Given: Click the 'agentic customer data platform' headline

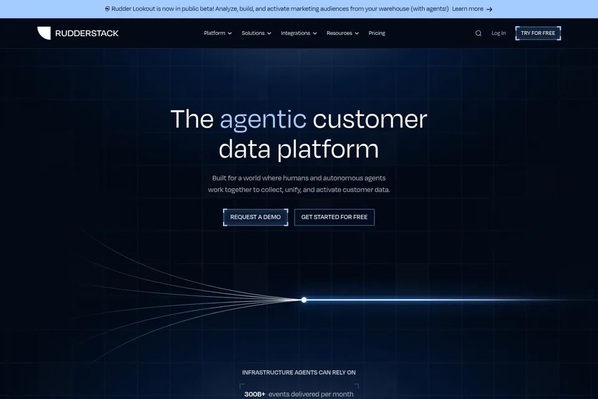Looking at the screenshot, I should [299, 133].
